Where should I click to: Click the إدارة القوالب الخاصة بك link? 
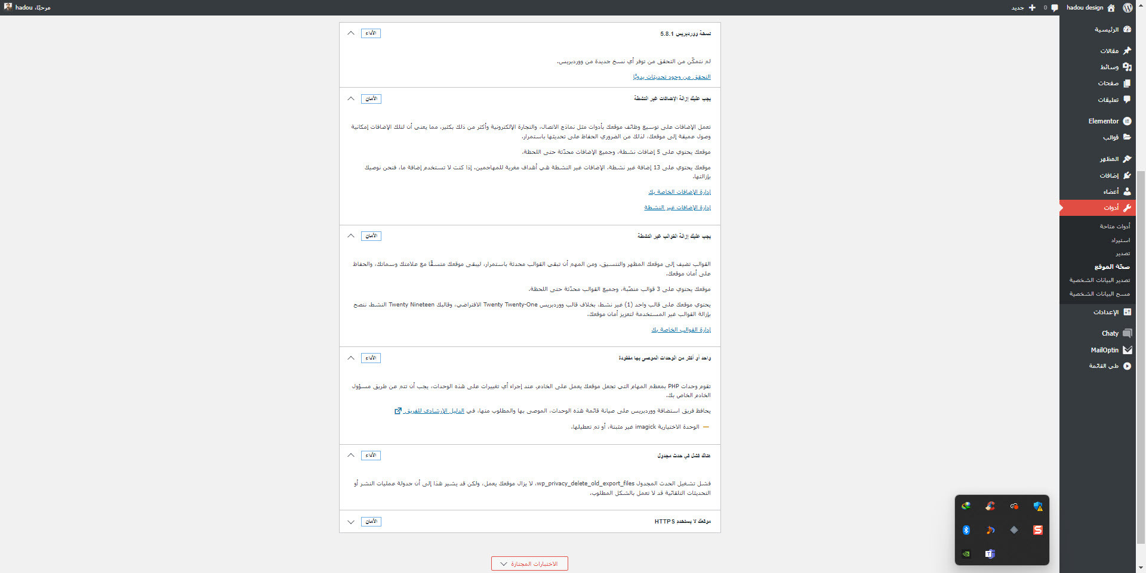click(x=681, y=330)
